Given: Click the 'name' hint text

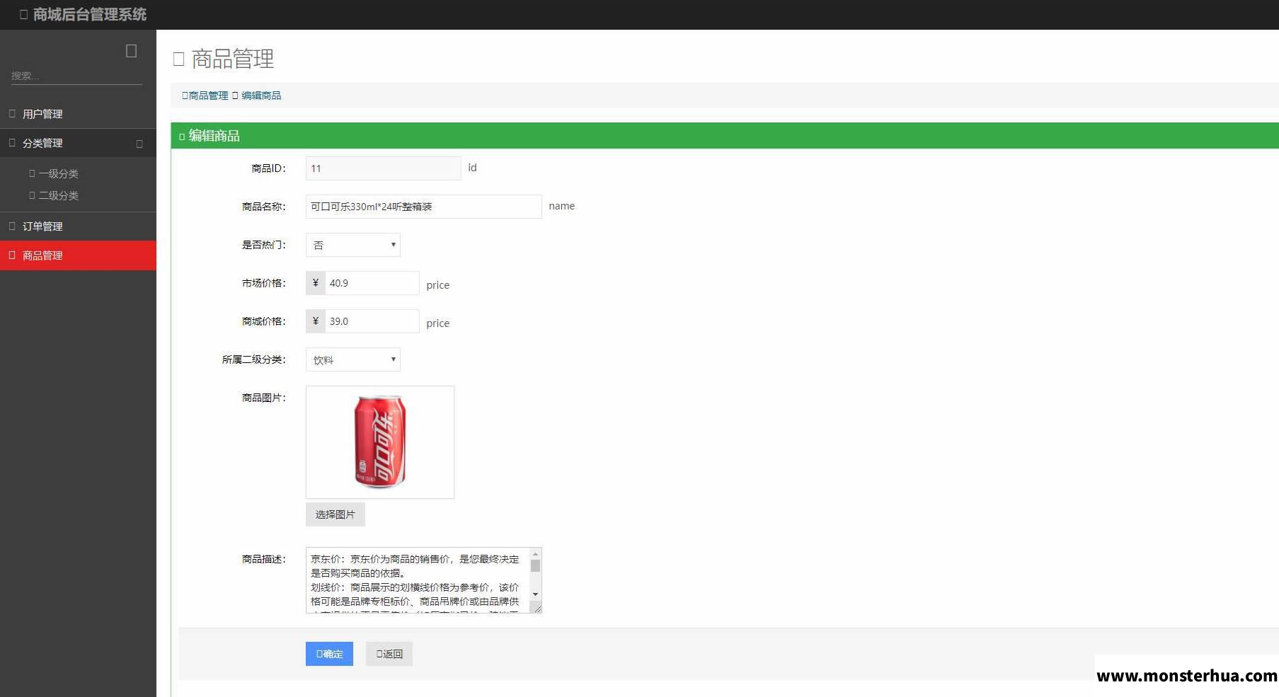Looking at the screenshot, I should [x=562, y=206].
